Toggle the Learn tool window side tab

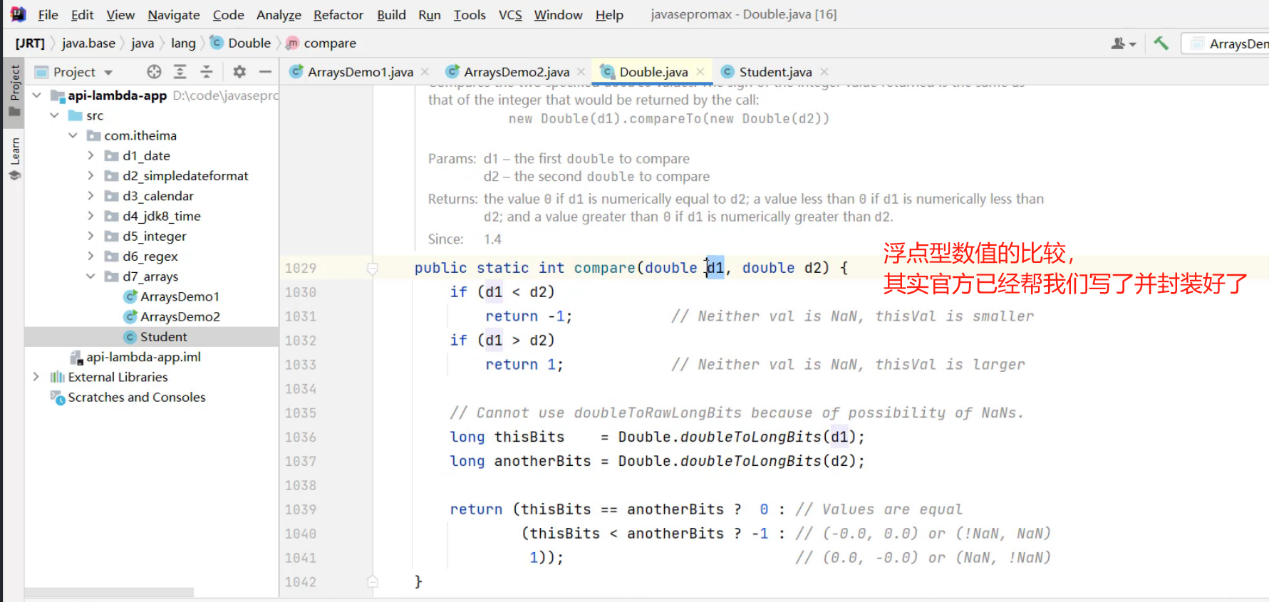click(14, 159)
